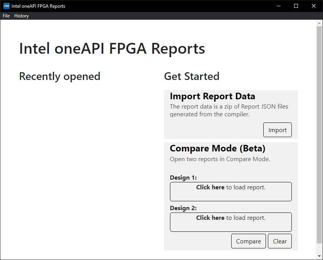Click the Clear button
This screenshot has height=260, width=323.
tap(280, 241)
